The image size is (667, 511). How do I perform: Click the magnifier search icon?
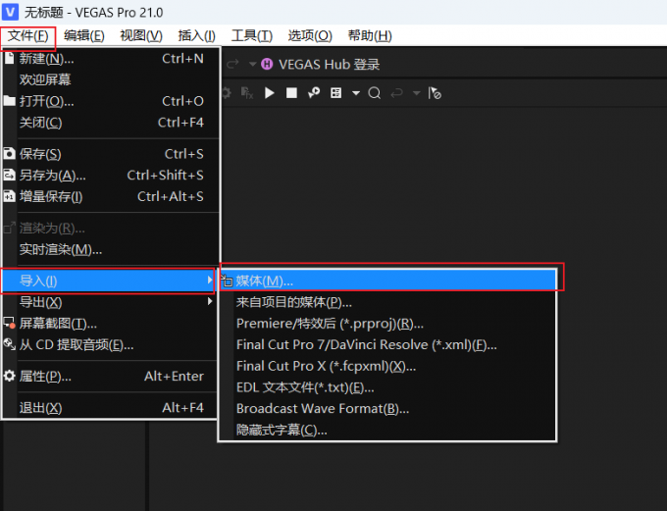pos(375,93)
